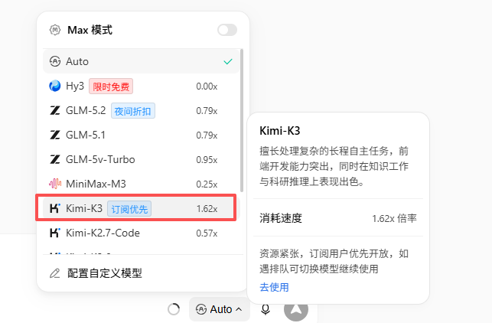Image resolution: width=492 pixels, height=323 pixels.
Task: Click the Max mode badge icon
Action: pos(55,30)
